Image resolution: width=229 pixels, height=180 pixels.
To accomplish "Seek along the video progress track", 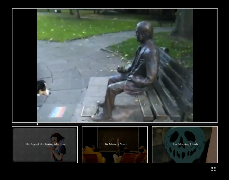I will 115,124.
